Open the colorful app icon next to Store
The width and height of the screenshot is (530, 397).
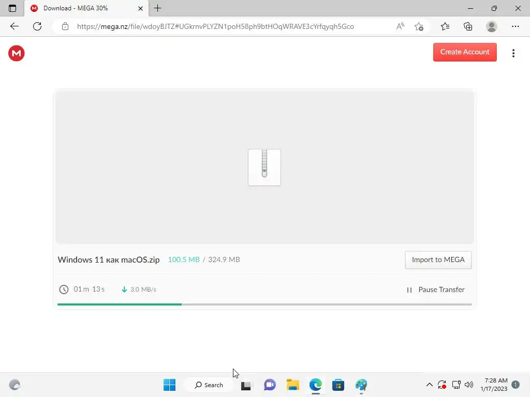[361, 385]
